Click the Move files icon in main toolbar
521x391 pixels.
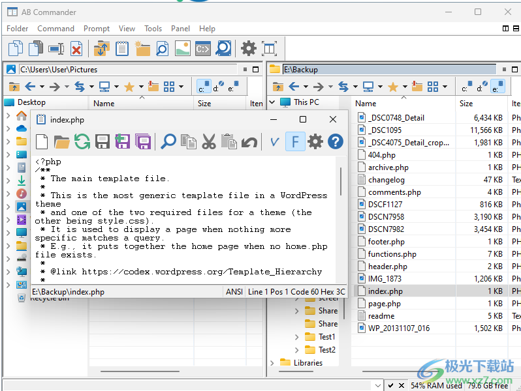(x=36, y=49)
